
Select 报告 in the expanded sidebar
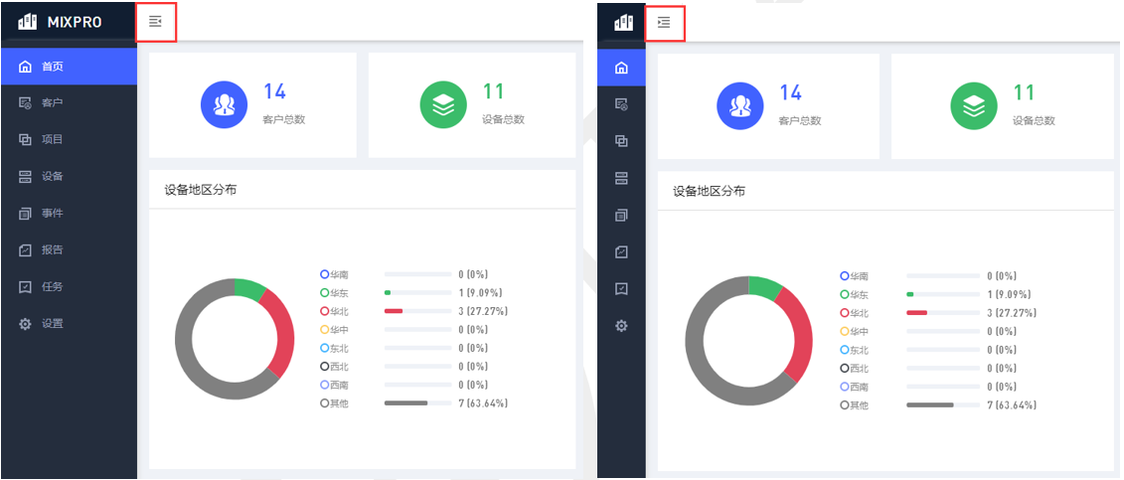[52, 250]
